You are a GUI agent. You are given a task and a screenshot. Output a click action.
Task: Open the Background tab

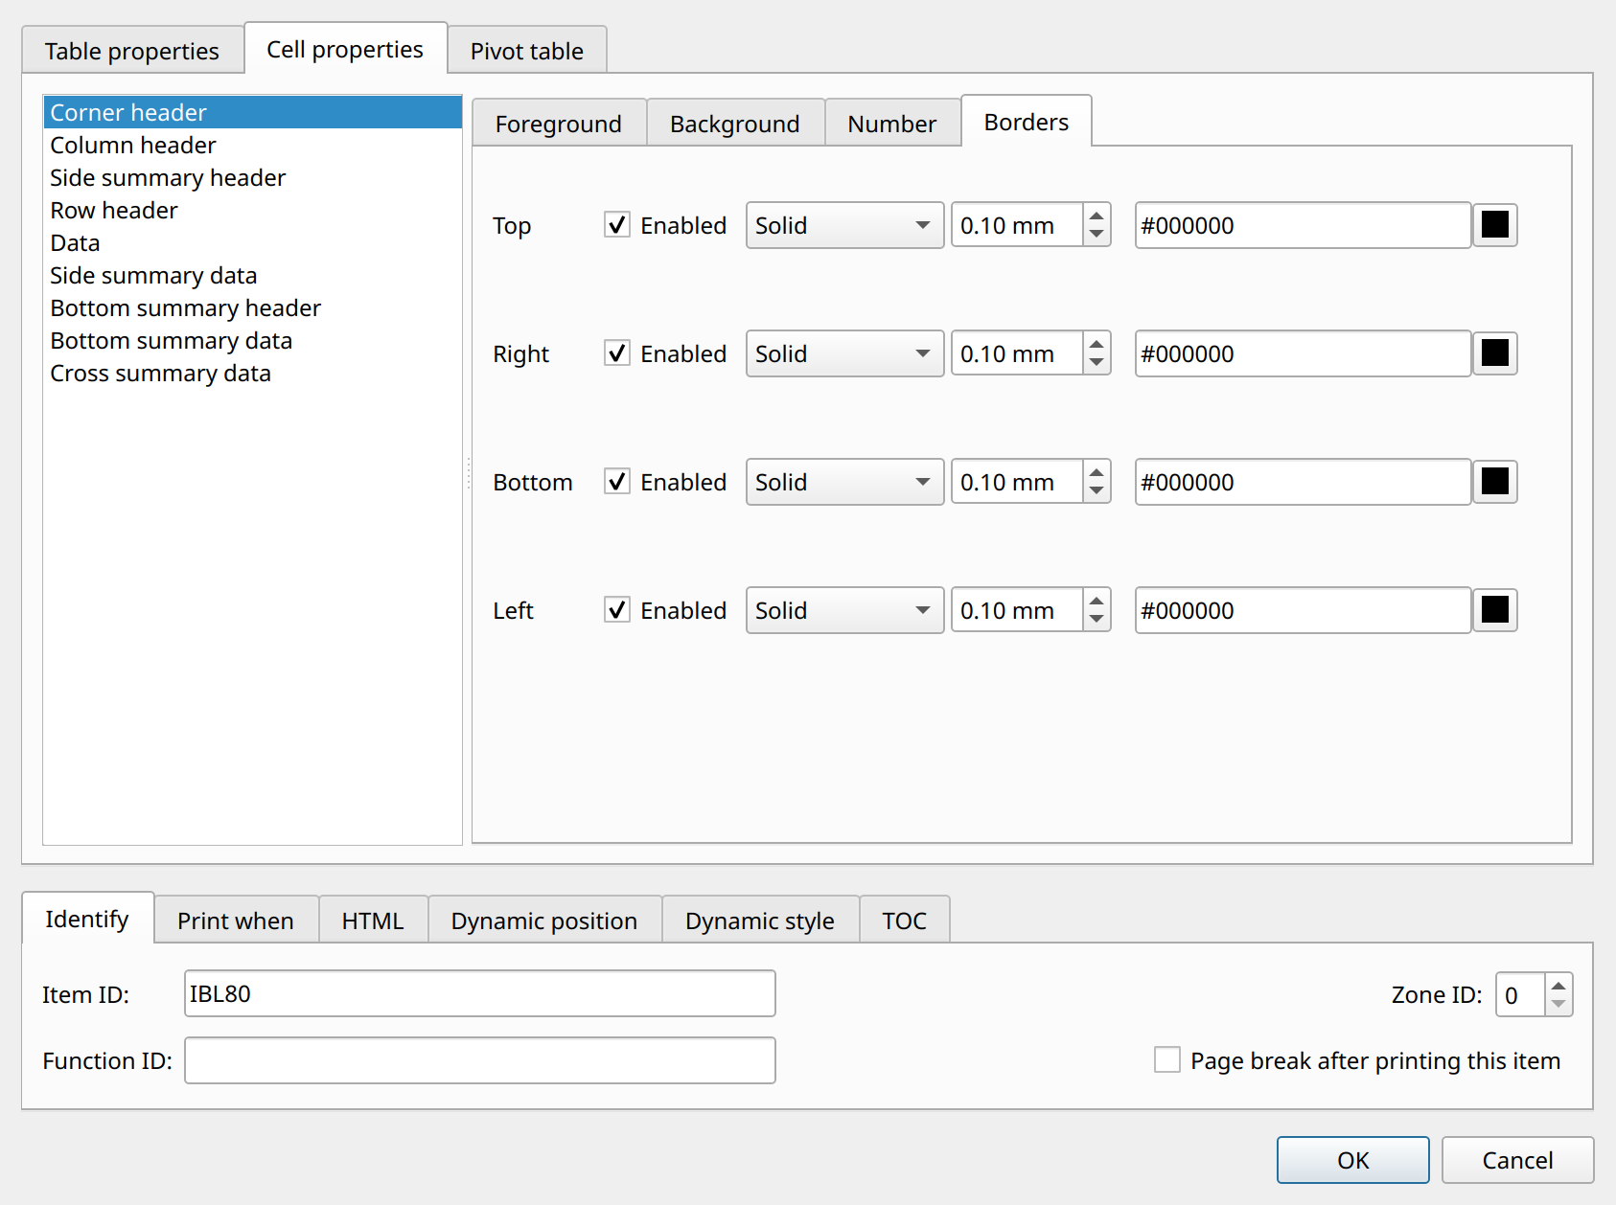point(735,124)
